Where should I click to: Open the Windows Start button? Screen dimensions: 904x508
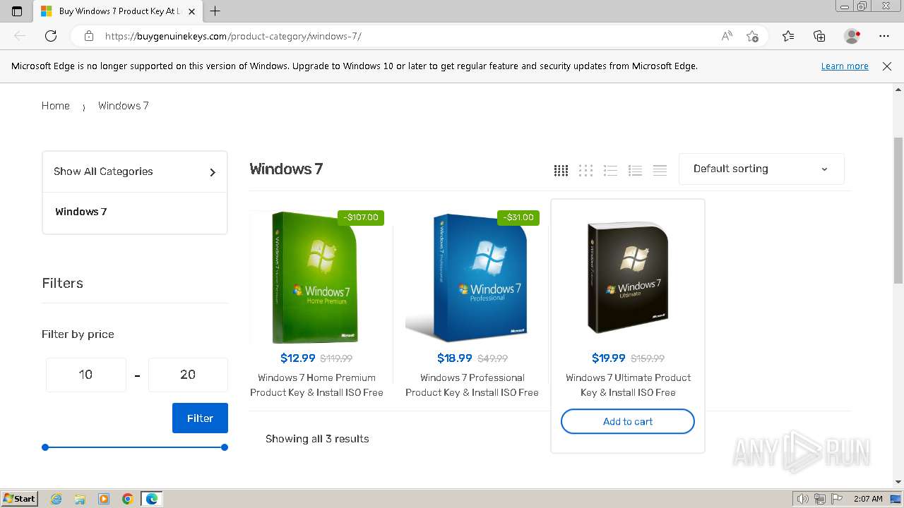pos(19,499)
